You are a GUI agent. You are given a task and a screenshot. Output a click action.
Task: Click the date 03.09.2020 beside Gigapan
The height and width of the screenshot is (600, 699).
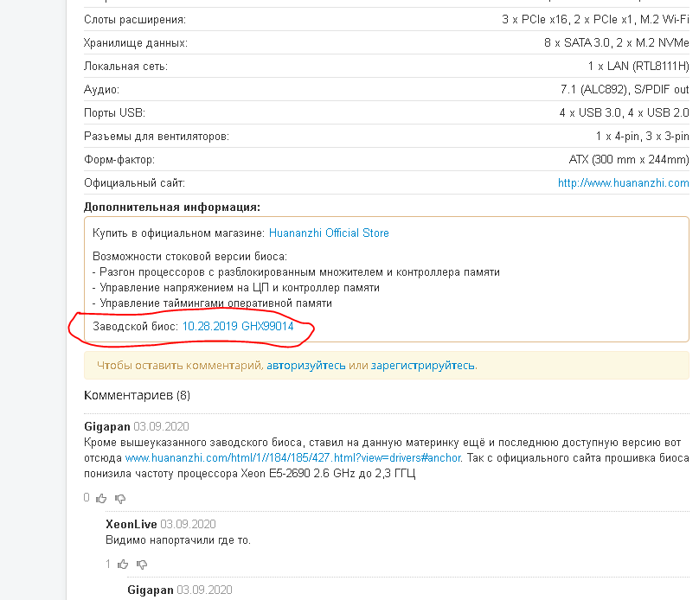[x=160, y=427]
